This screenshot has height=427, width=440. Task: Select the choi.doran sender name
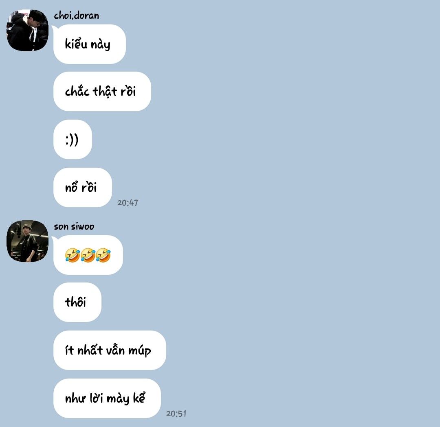tap(76, 15)
